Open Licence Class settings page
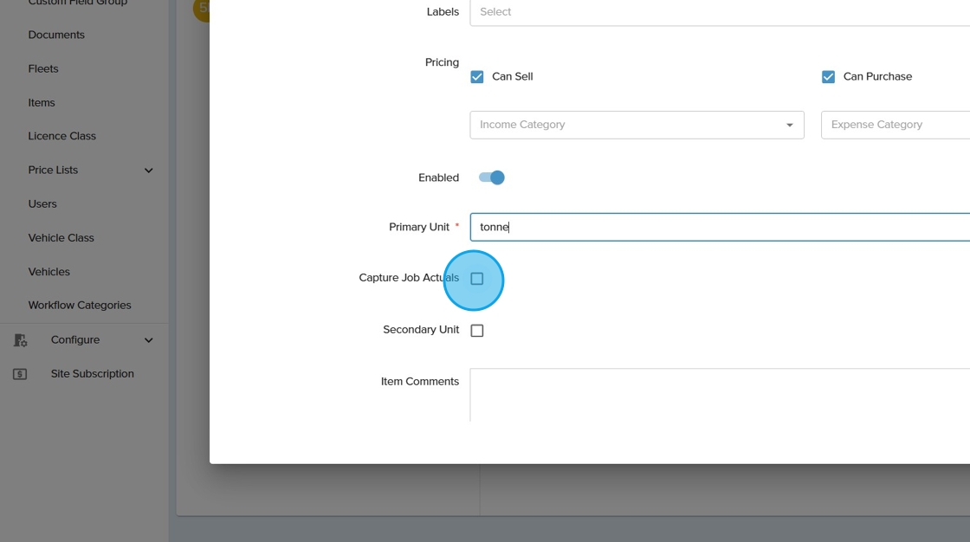The width and height of the screenshot is (970, 542). point(61,136)
